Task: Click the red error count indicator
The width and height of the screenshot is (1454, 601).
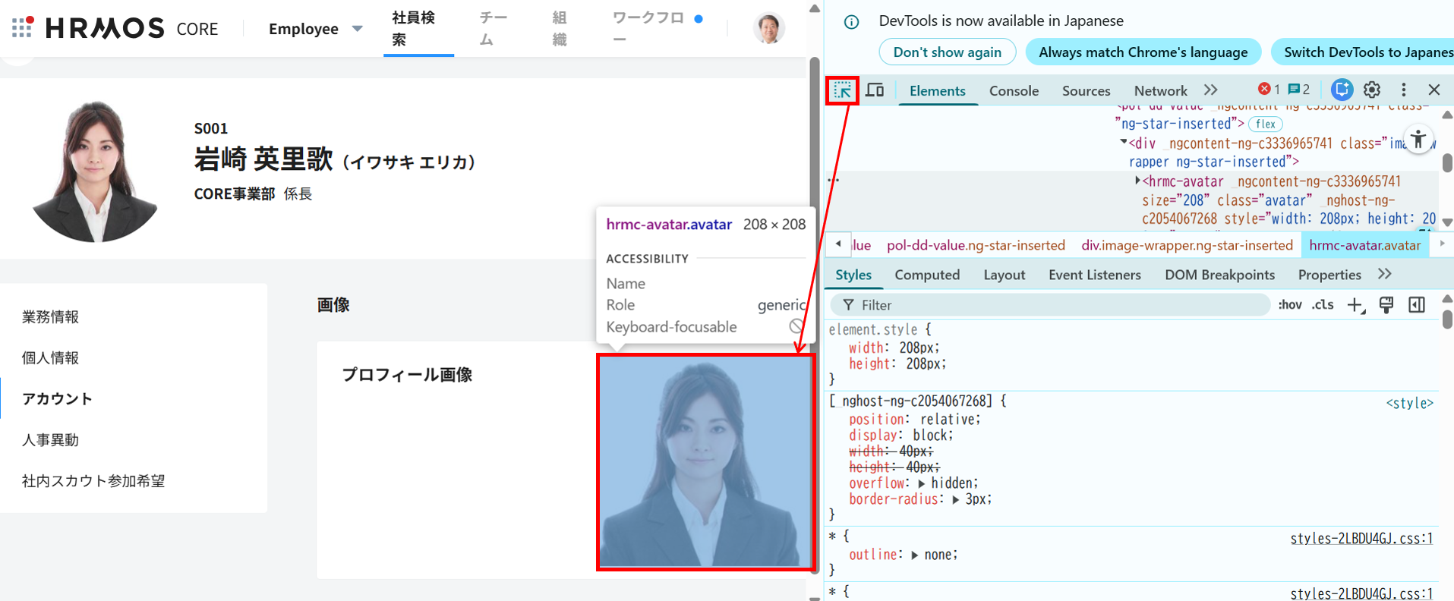Action: (x=1269, y=90)
